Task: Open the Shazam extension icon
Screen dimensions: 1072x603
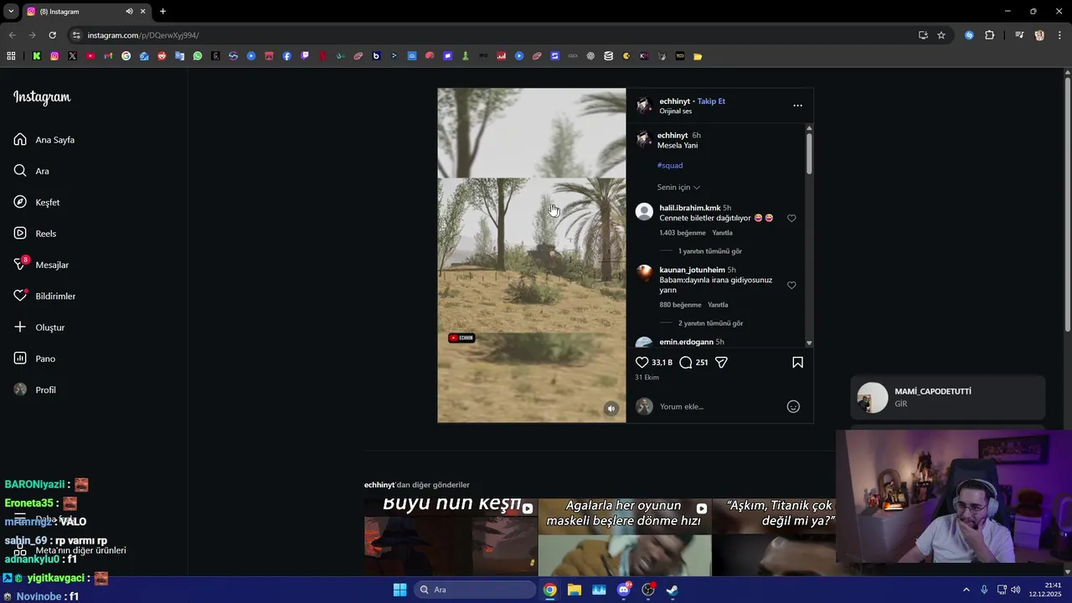Action: click(x=969, y=35)
